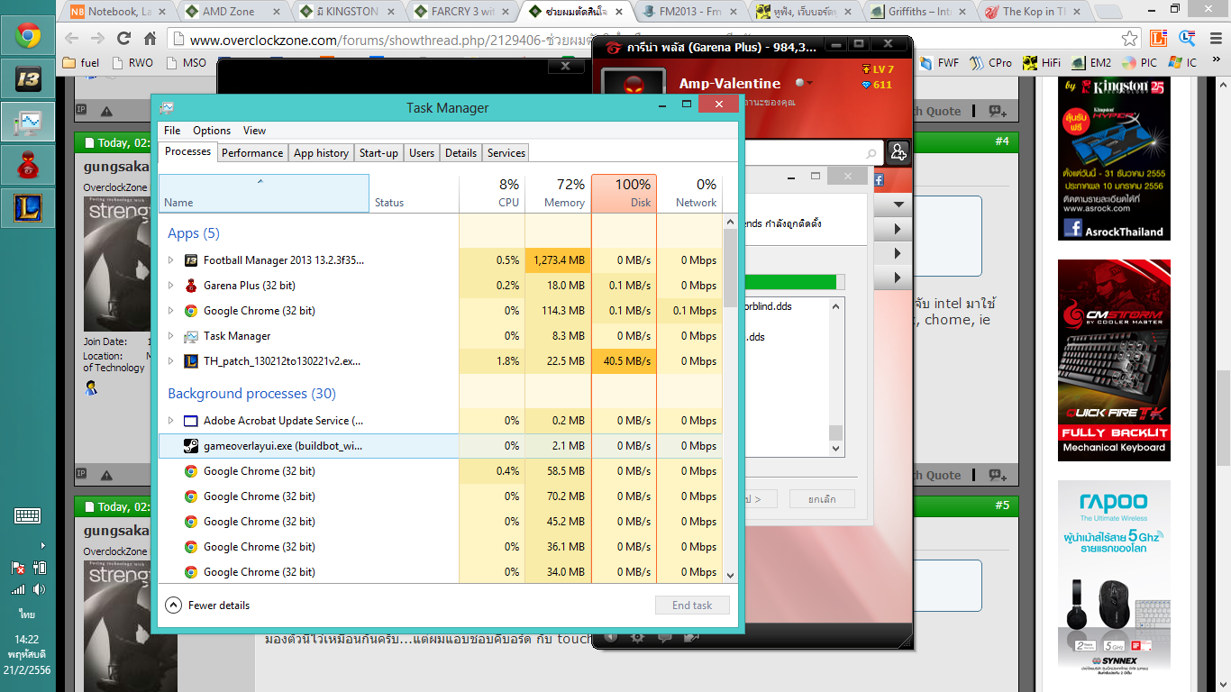The image size is (1231, 692).
Task: Open the on-screen keyboard icon
Action: (x=27, y=515)
